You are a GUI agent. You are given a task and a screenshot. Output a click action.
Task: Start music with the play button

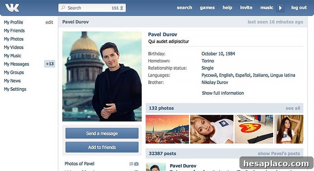click(x=280, y=8)
